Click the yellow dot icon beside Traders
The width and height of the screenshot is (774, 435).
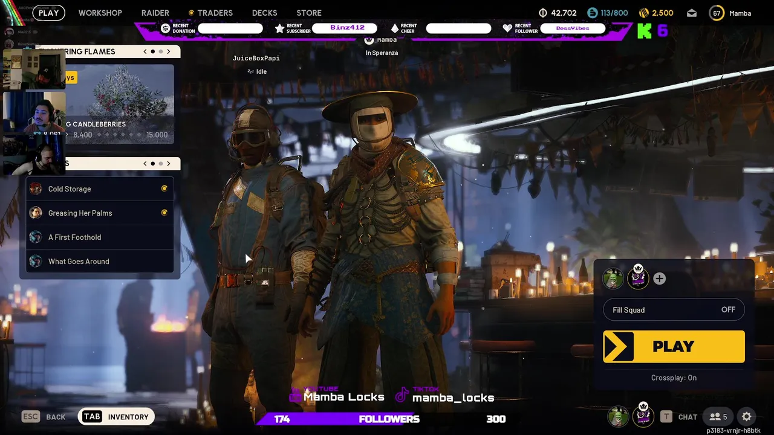coord(191,13)
